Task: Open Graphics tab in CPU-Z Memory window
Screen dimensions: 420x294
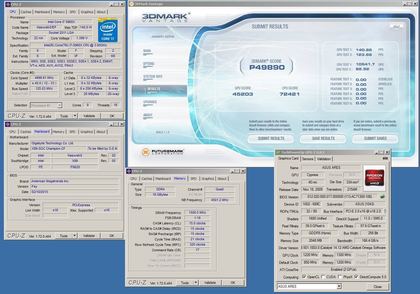Action: tap(208, 179)
